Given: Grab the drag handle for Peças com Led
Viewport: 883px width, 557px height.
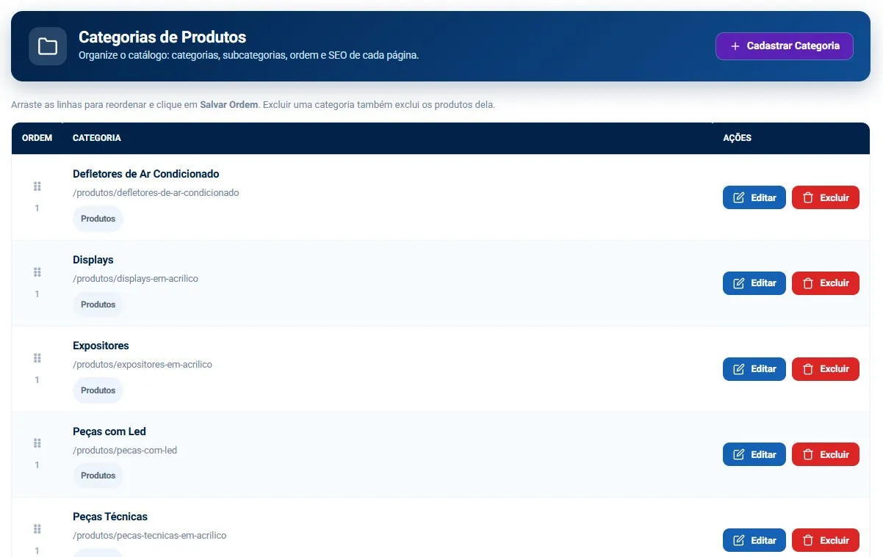Looking at the screenshot, I should [x=37, y=443].
